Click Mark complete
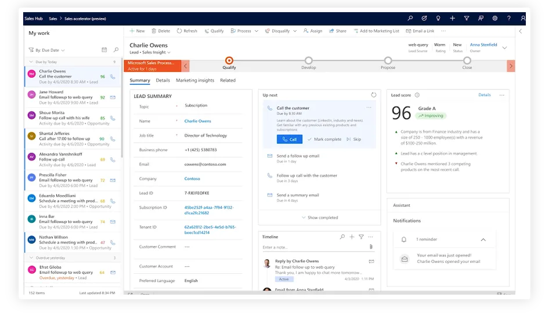The width and height of the screenshot is (549, 319). 324,139
